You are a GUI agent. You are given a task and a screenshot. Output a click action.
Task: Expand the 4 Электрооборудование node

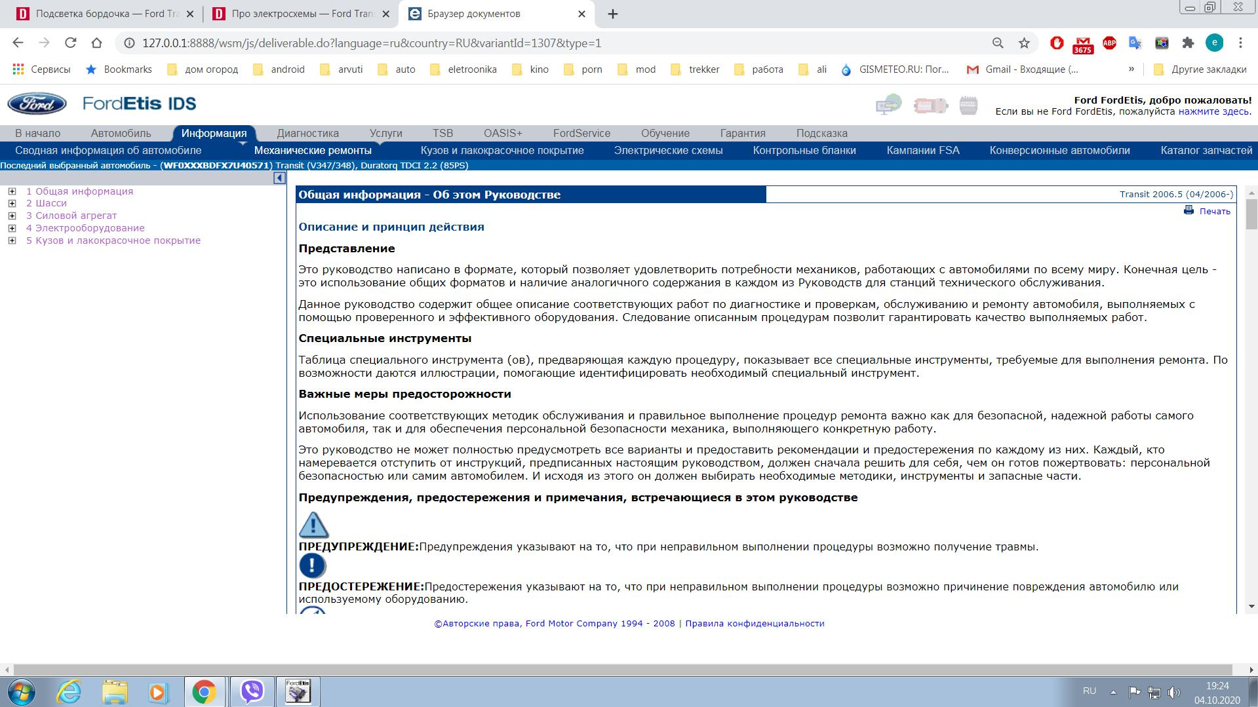[x=12, y=228]
